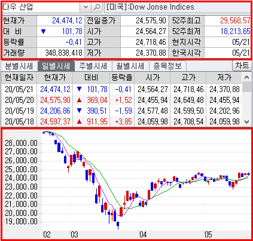Click the 시가 column header in table
The width and height of the screenshot is (253, 241).
153,78
